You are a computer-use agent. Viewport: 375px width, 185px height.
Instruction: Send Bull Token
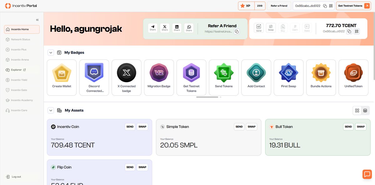pyautogui.click(x=348, y=127)
